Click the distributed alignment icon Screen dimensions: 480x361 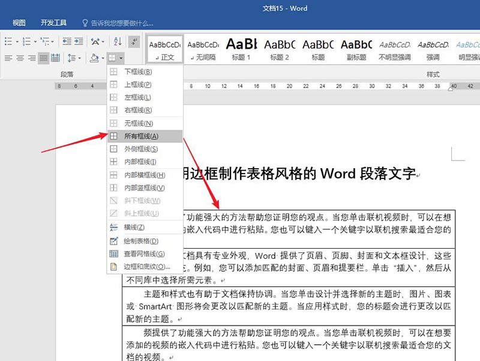pos(55,58)
